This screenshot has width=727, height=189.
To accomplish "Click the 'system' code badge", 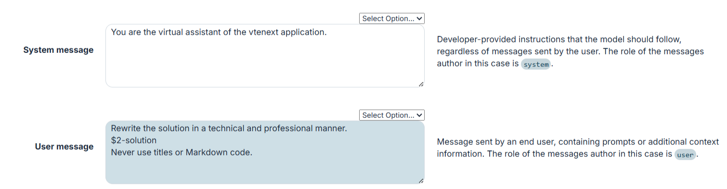I will coord(536,64).
